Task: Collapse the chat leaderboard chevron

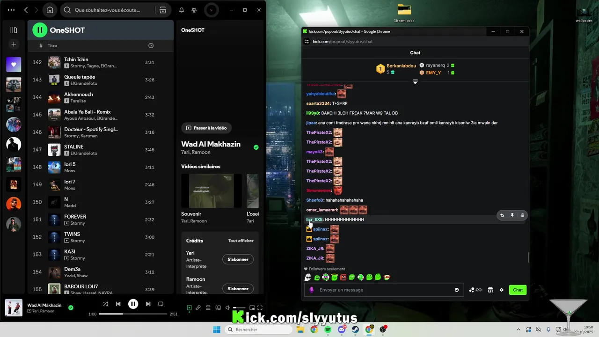Action: coord(415,82)
